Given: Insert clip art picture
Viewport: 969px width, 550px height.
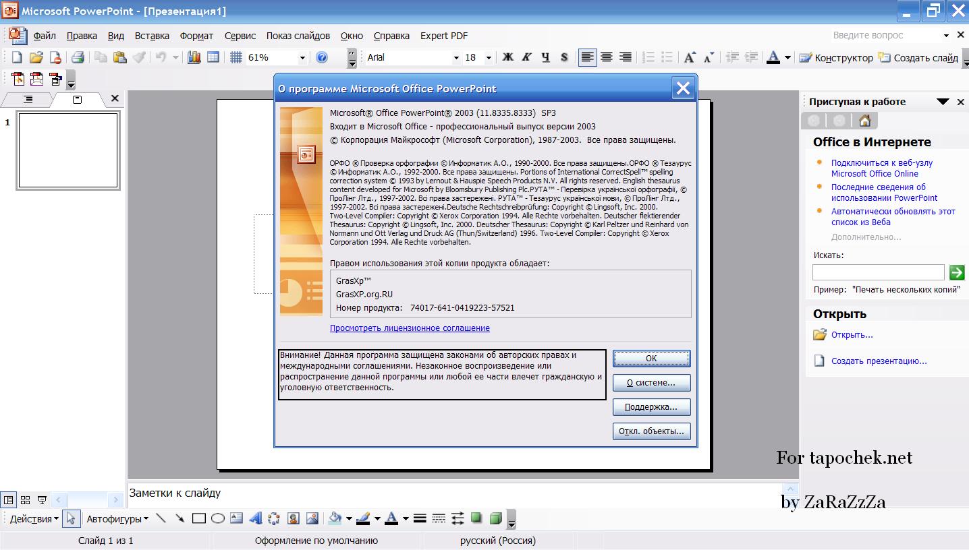Looking at the screenshot, I should pyautogui.click(x=294, y=518).
